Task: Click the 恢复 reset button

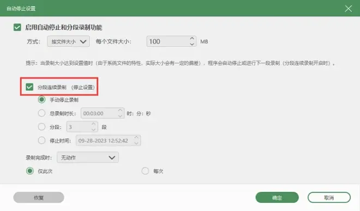Action: 39,197
